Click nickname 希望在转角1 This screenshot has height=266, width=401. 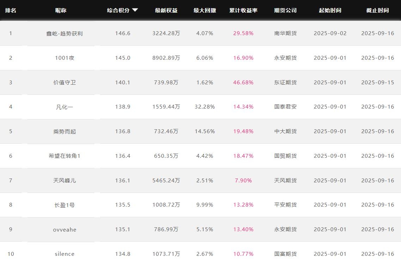click(64, 156)
